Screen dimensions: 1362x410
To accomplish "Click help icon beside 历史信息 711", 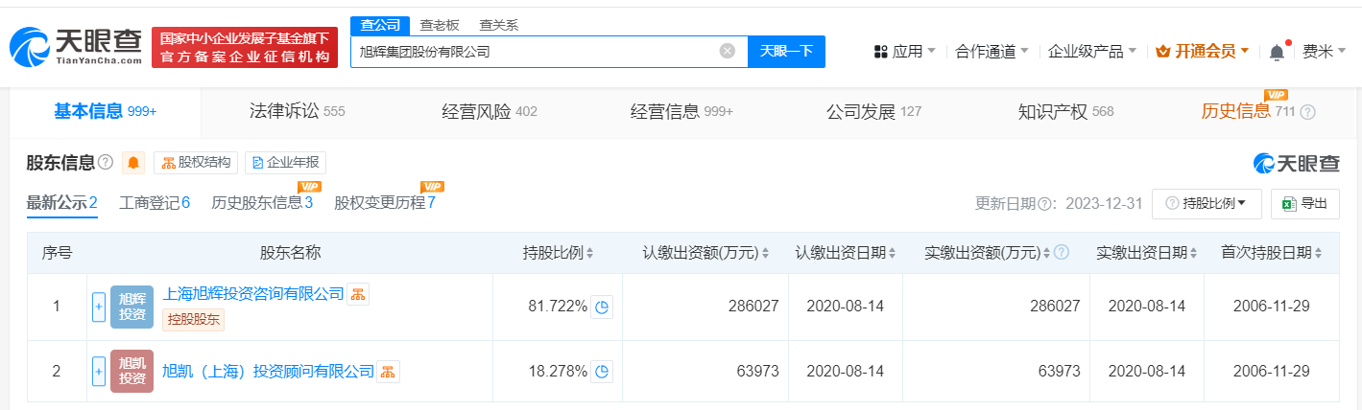I will click(1307, 112).
